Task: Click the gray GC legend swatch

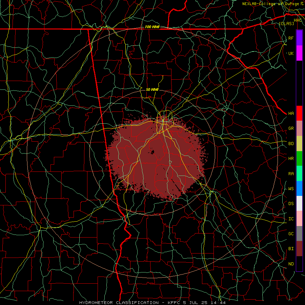Action: click(x=299, y=233)
